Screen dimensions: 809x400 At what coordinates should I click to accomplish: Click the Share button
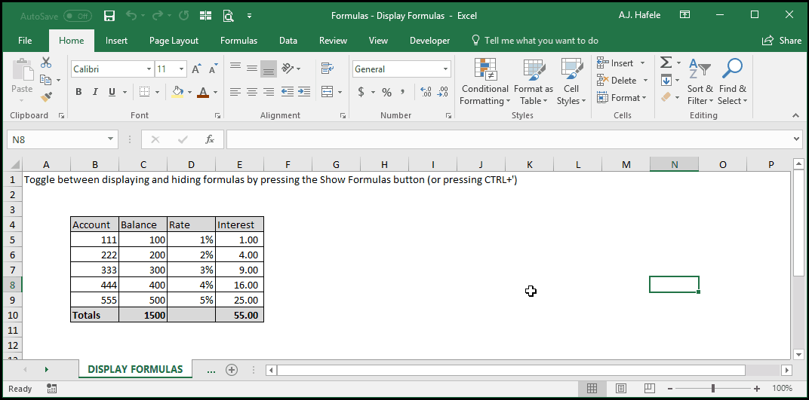pyautogui.click(x=782, y=41)
